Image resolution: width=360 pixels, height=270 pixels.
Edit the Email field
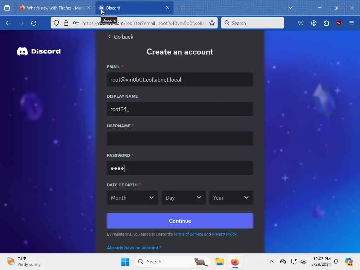180,80
